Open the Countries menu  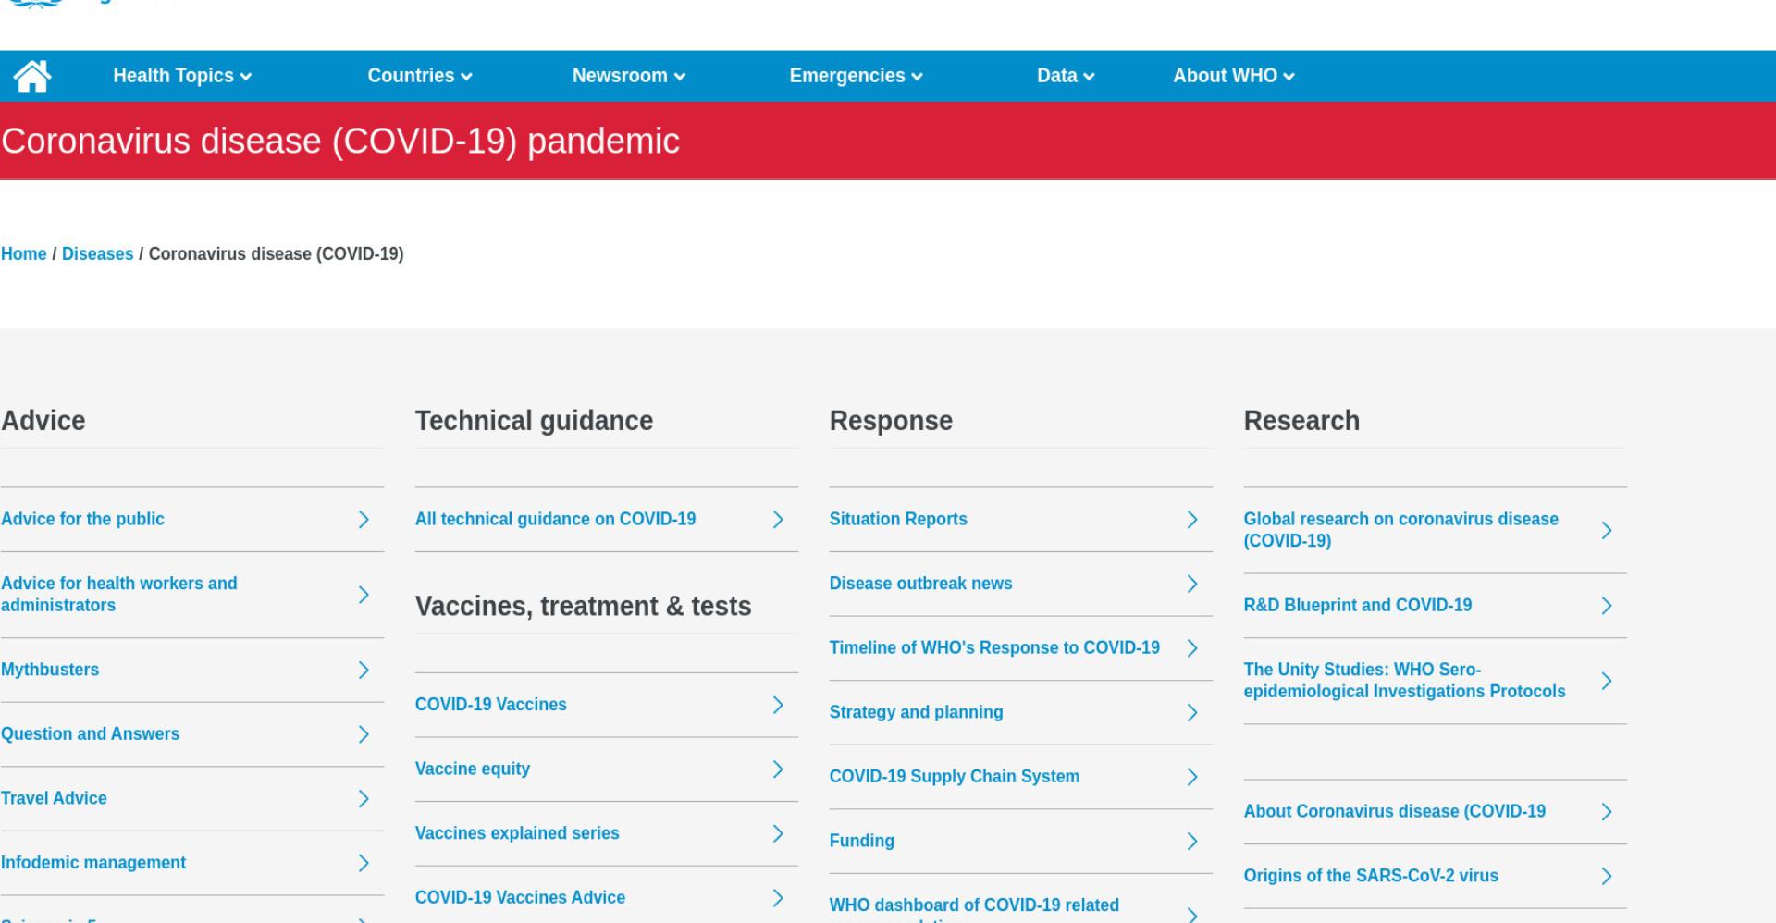coord(420,76)
